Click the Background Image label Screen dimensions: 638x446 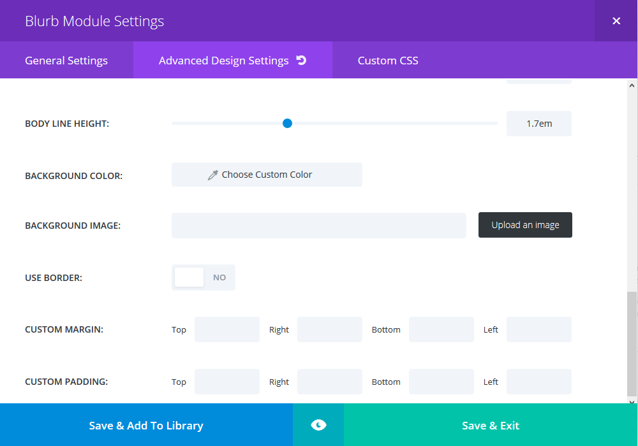point(73,226)
